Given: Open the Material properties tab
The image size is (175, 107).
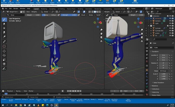Looking at the screenshot, I should tap(147, 90).
